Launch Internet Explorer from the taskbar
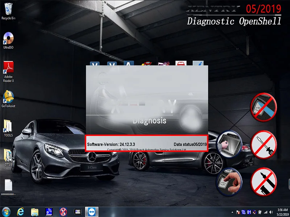Screen dimensions: 290x217 point(20,212)
